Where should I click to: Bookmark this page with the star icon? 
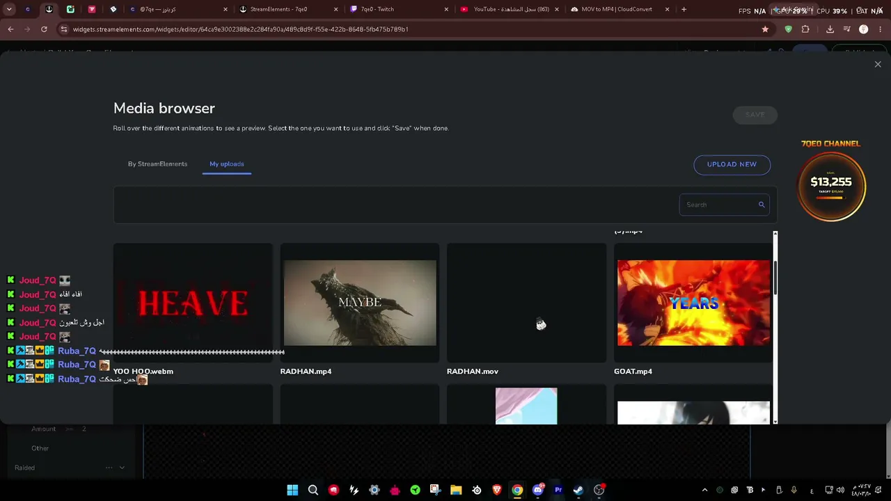click(766, 29)
